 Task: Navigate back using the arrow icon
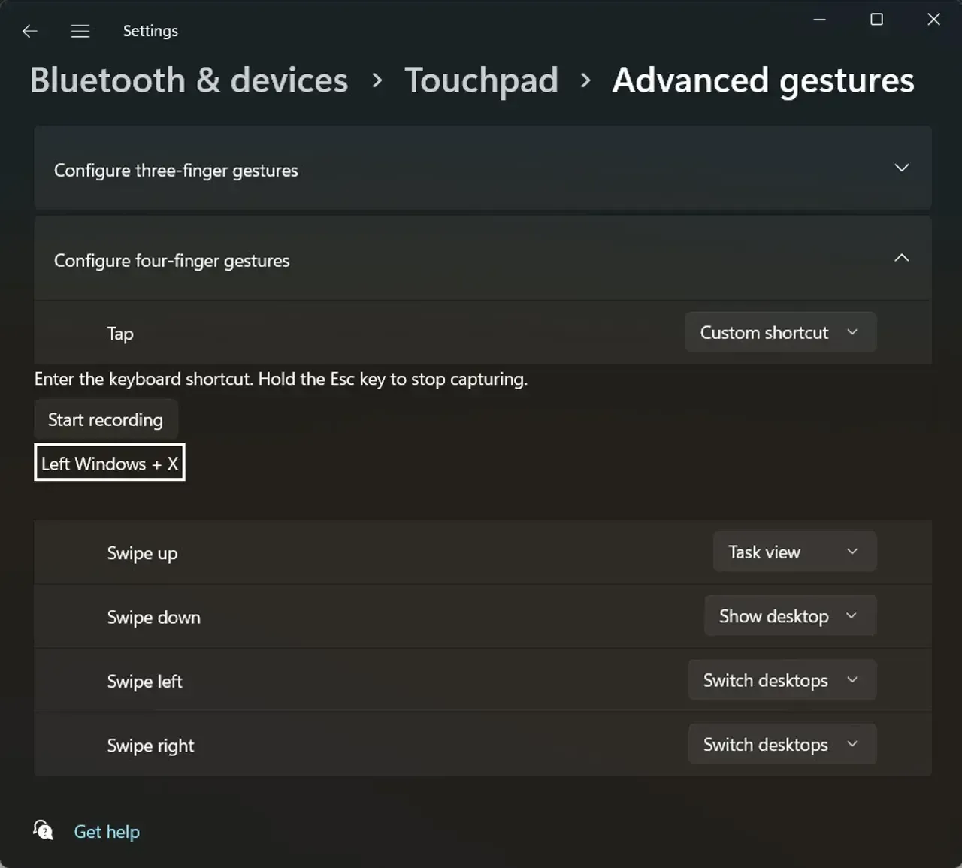[x=30, y=31]
